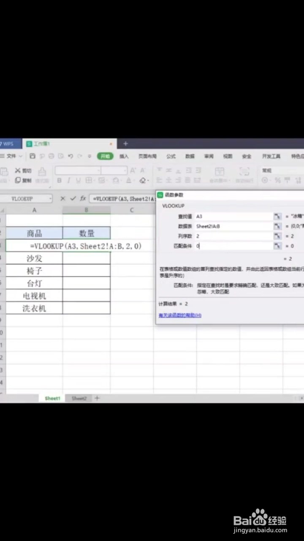Switch to the 插入 ribbon tab
Viewport: 304px width, 541px height.
pos(124,156)
